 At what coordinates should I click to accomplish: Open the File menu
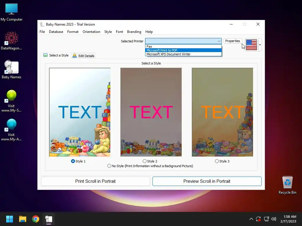point(42,32)
